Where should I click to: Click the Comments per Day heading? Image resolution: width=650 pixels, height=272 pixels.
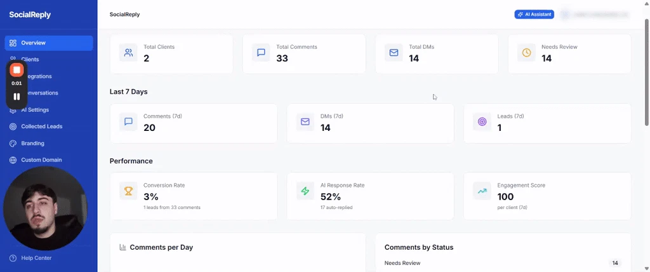click(x=161, y=247)
